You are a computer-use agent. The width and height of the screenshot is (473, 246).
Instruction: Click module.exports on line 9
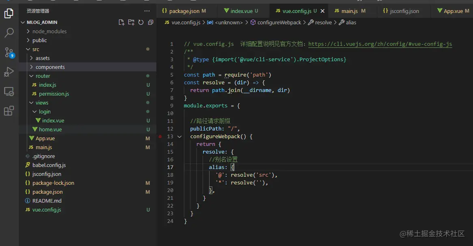point(205,106)
